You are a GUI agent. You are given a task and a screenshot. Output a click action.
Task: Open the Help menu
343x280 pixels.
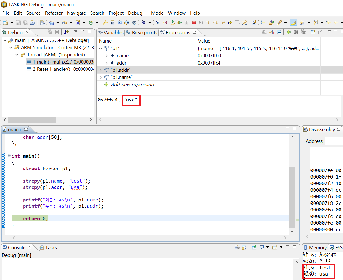[195, 13]
